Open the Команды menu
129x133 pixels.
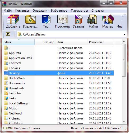coord(22,11)
